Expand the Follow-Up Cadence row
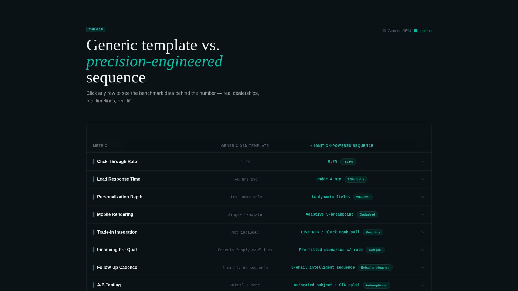Viewport: 518px width, 291px height. (422, 268)
